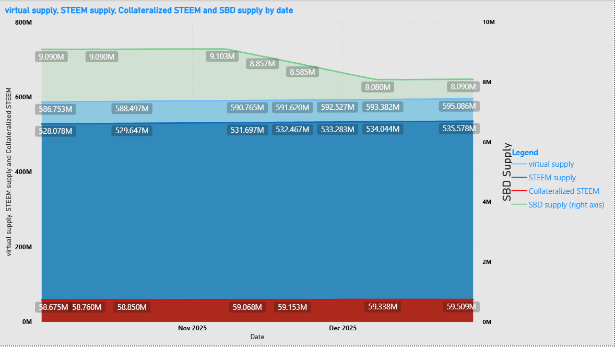
Task: Click the Date axis title
Action: [x=257, y=337]
